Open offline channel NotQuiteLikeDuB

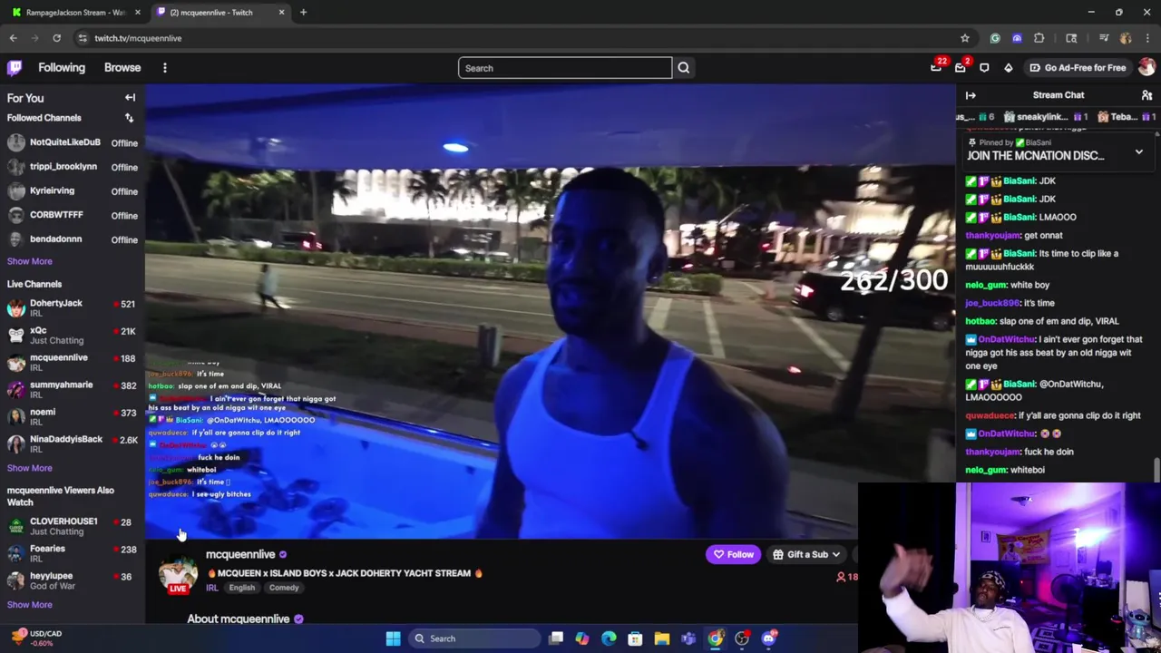coord(73,142)
